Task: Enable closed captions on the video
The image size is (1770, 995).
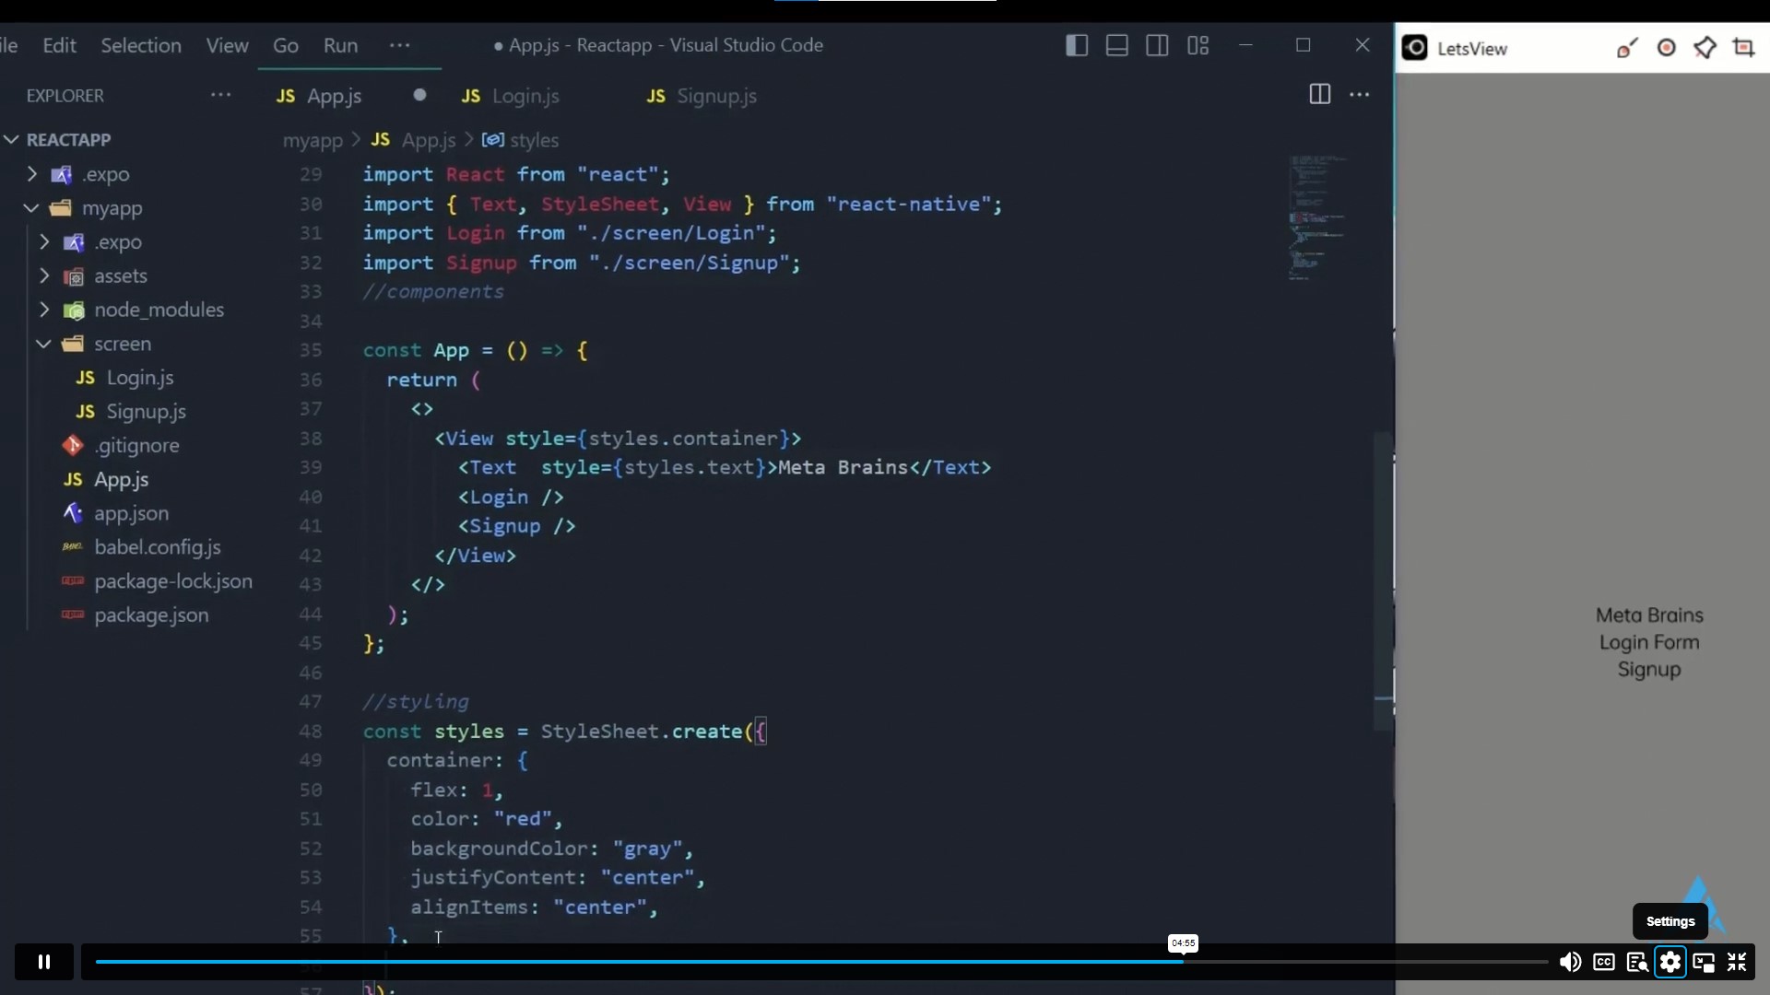Action: click(1604, 962)
